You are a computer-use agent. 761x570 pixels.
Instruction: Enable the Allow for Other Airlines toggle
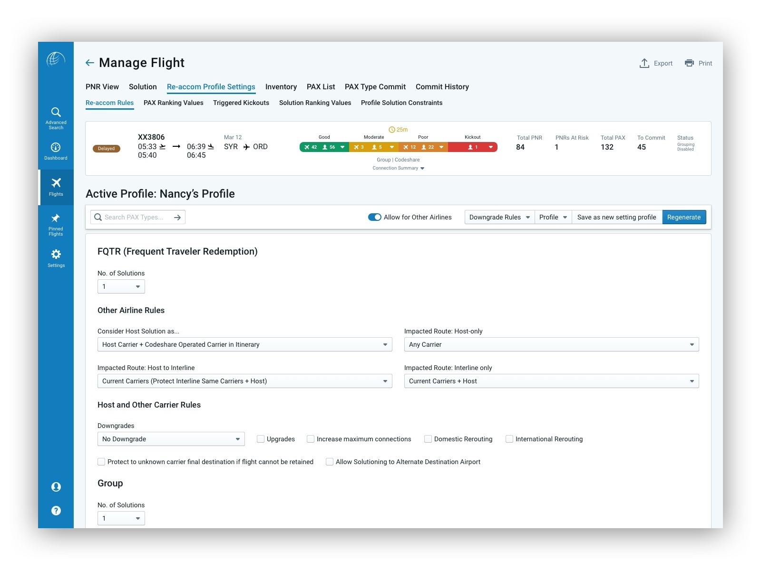point(375,217)
